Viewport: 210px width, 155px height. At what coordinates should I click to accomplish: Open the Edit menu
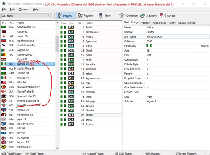(12, 10)
